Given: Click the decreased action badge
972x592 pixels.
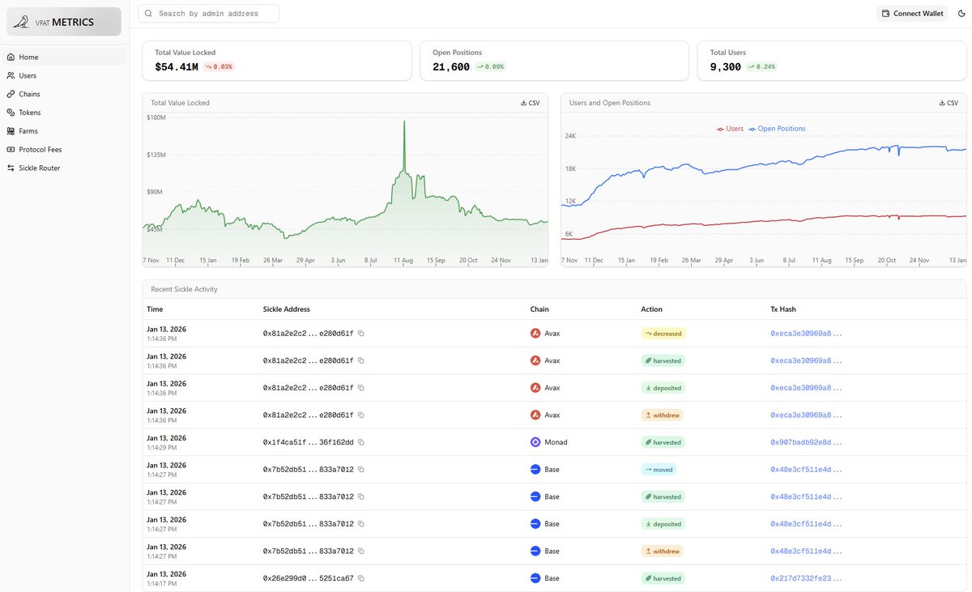Looking at the screenshot, I should [663, 334].
